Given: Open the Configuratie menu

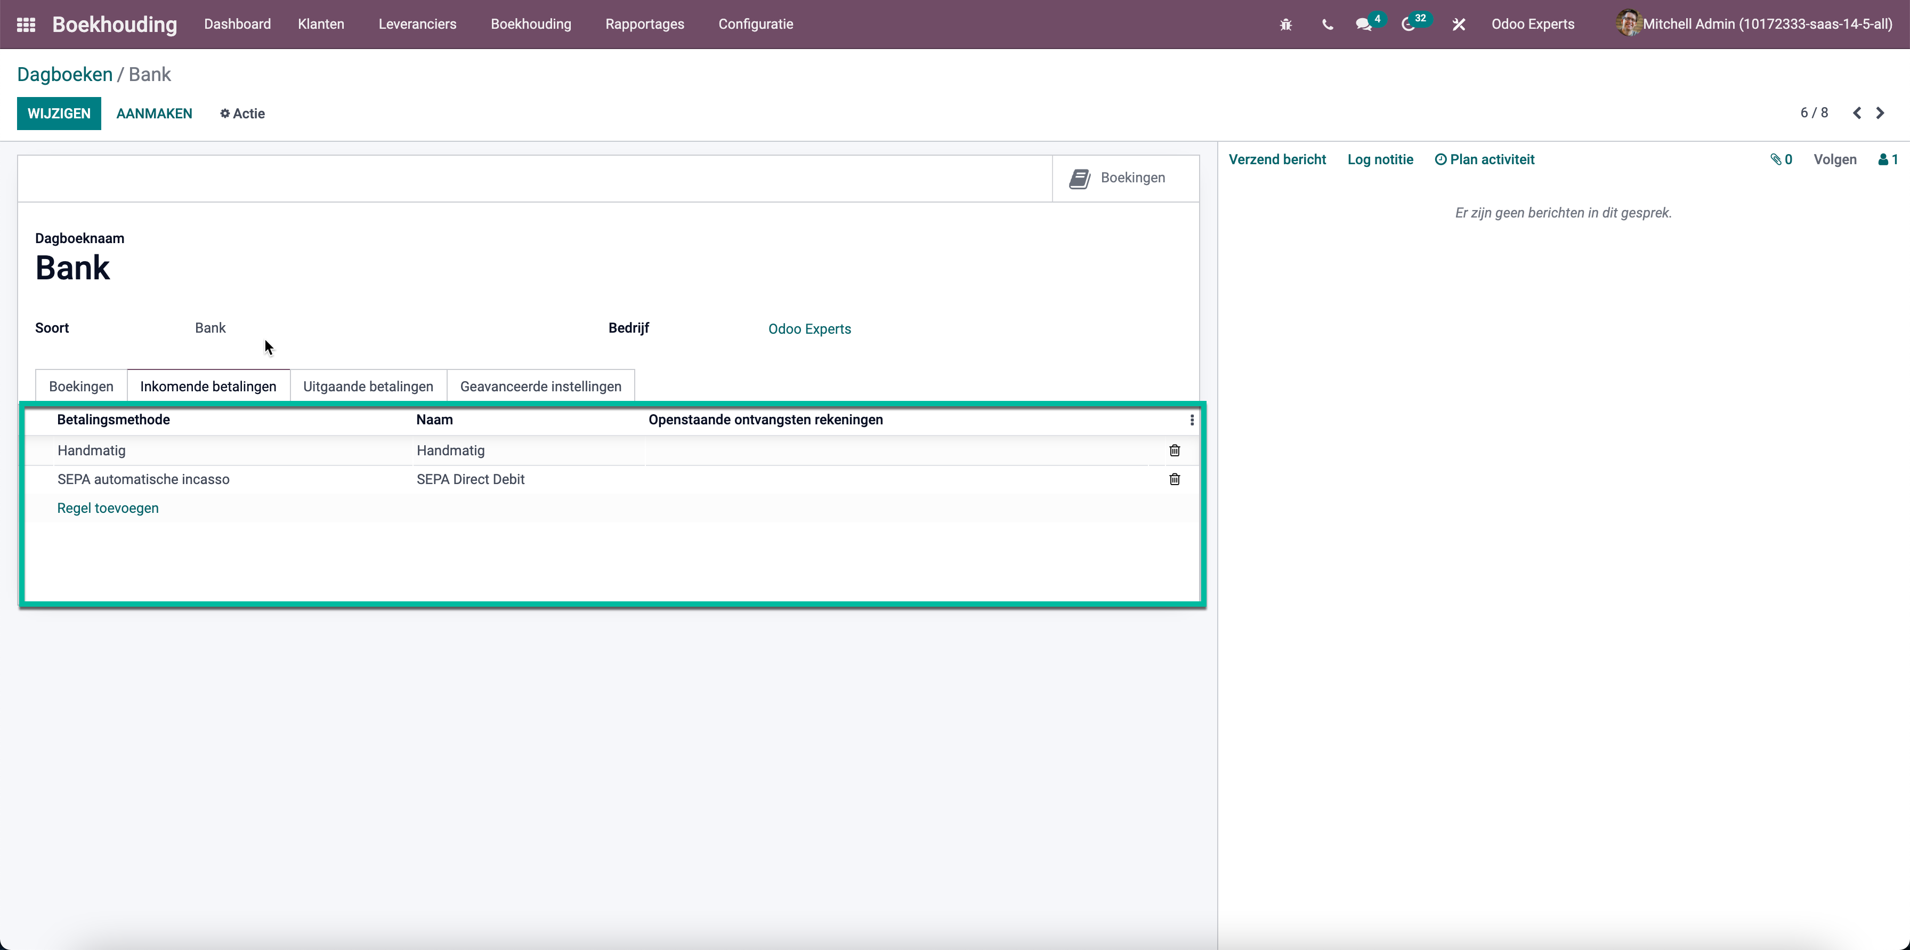Looking at the screenshot, I should [x=755, y=25].
